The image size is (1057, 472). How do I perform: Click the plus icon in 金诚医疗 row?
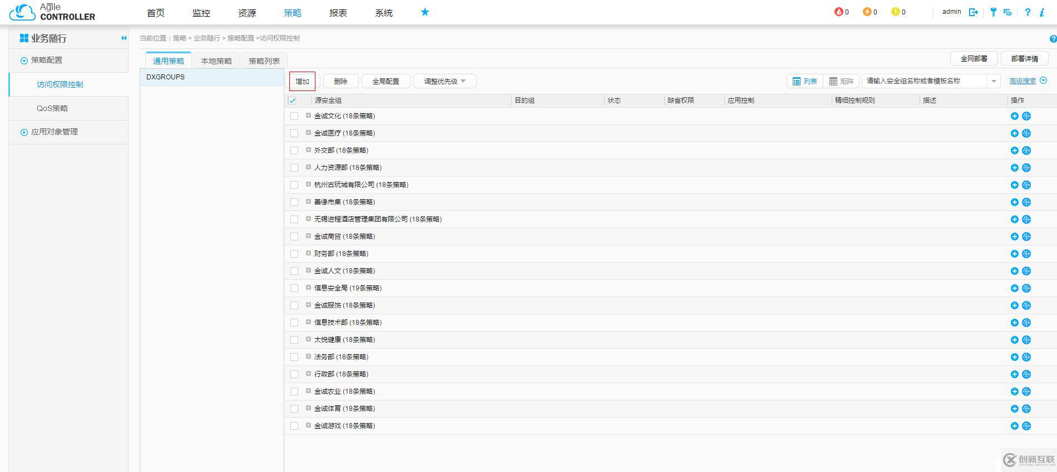1014,133
